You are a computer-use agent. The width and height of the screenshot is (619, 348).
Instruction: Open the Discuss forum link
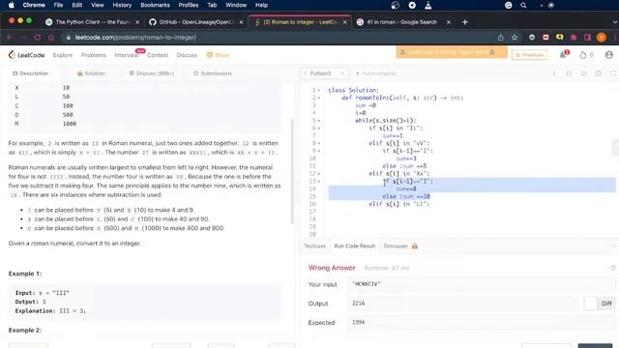pyautogui.click(x=187, y=55)
